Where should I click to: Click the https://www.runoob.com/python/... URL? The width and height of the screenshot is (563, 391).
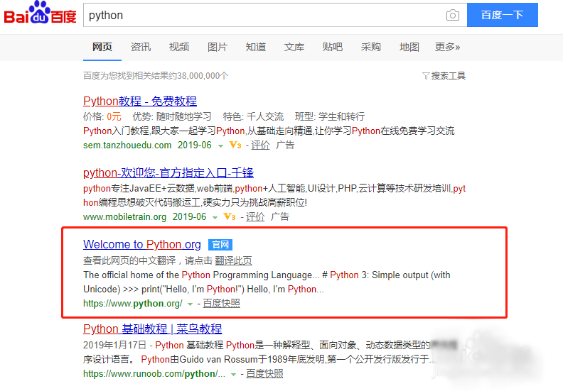[x=154, y=374]
